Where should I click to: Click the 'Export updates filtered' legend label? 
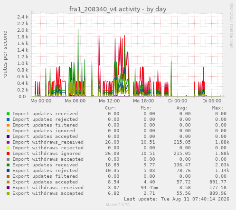point(45,176)
